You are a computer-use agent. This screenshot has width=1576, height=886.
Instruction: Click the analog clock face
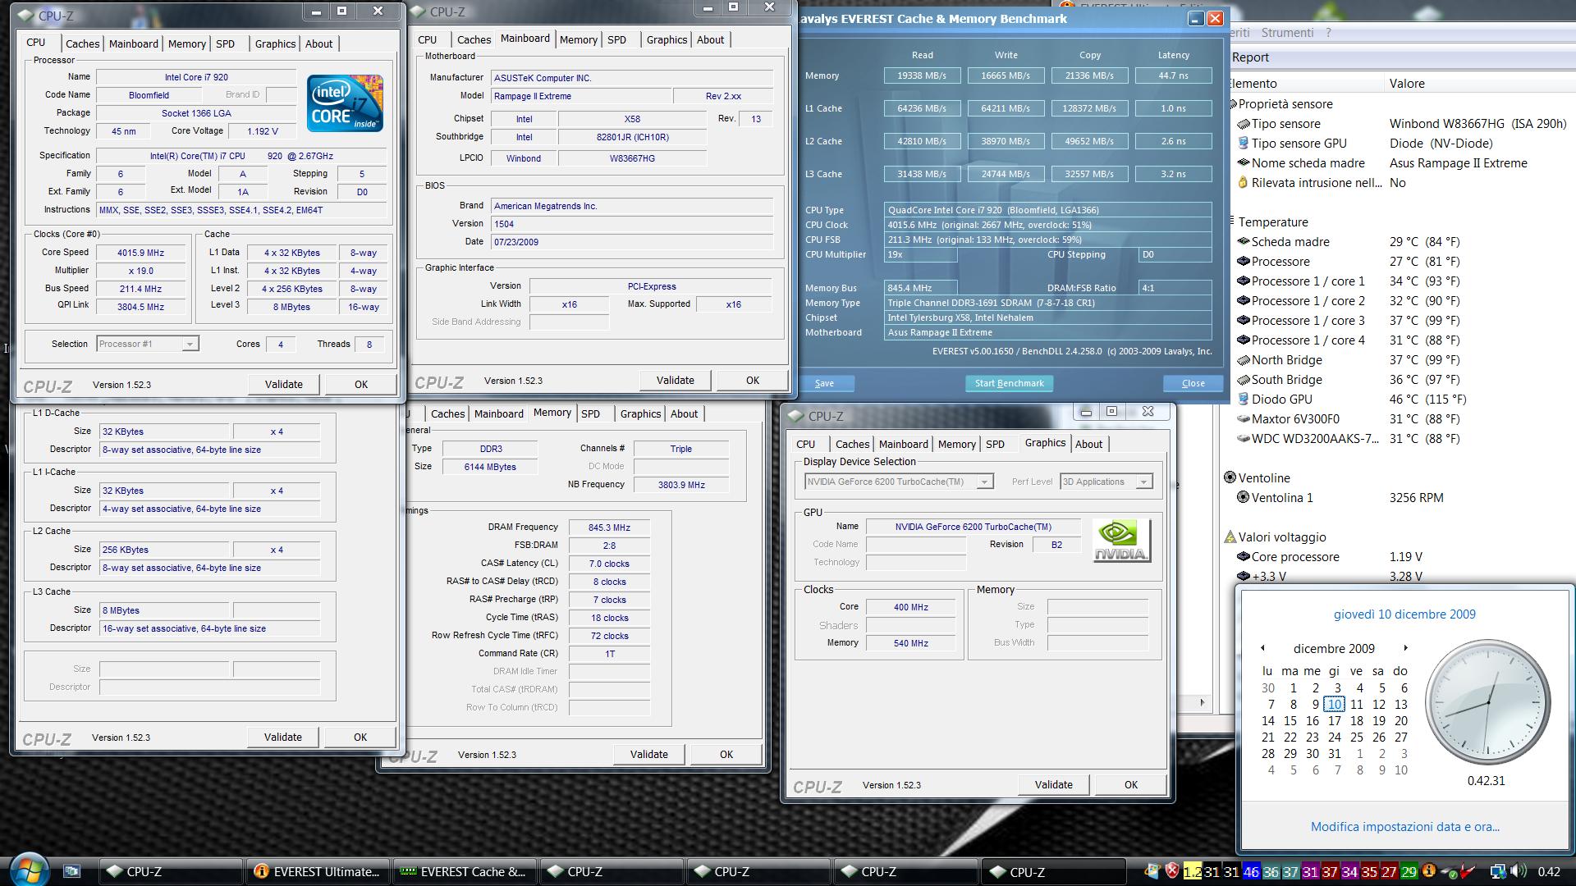(x=1487, y=702)
